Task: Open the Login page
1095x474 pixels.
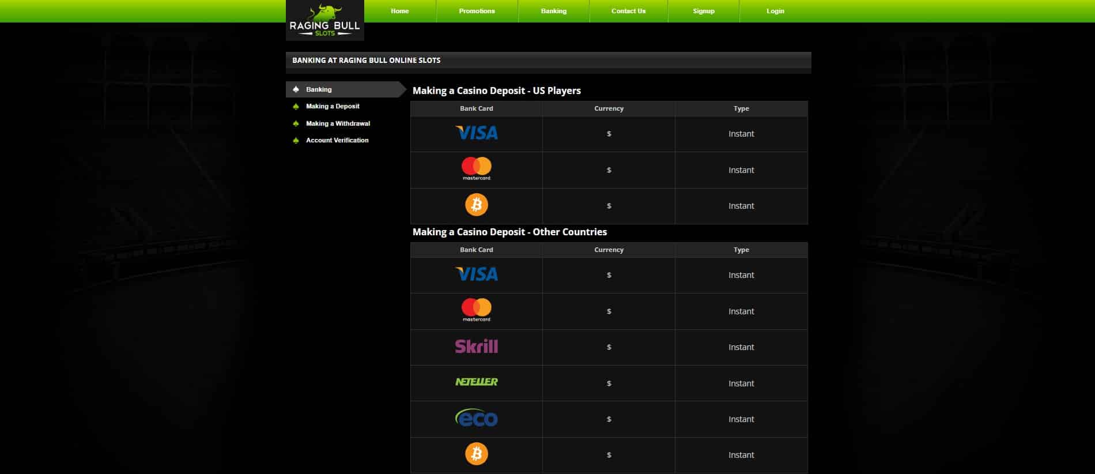Action: (x=775, y=11)
